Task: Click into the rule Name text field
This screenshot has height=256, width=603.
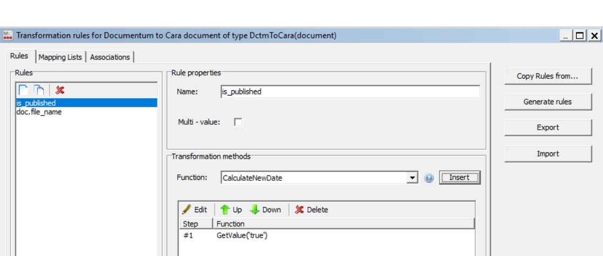Action: pyautogui.click(x=350, y=92)
